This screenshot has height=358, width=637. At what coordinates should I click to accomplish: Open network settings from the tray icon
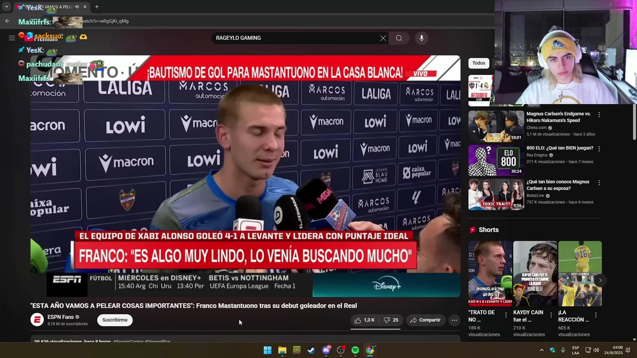click(x=588, y=350)
